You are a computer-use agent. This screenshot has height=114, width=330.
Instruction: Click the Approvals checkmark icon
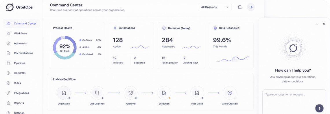point(8,43)
